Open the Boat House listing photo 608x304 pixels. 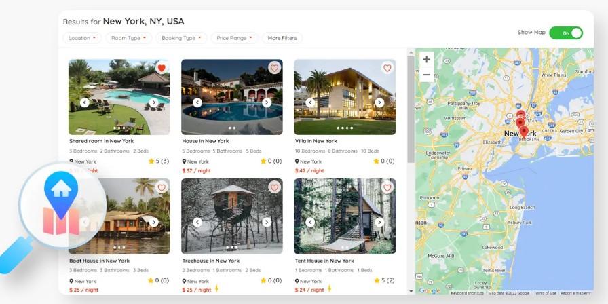[x=119, y=216]
